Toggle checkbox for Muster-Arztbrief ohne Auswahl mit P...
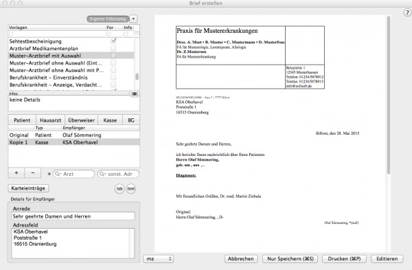 pos(113,70)
